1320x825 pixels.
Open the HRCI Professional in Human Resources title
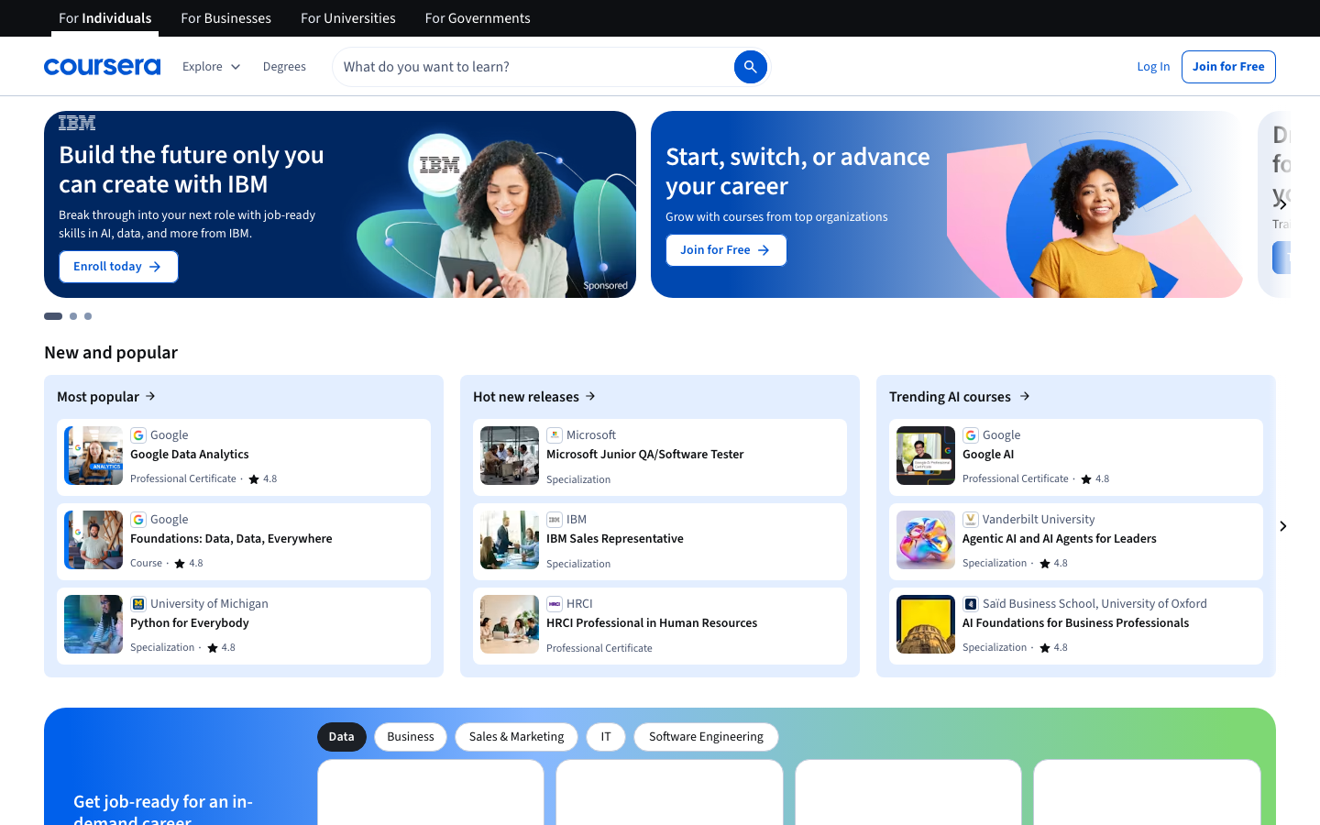tap(652, 623)
